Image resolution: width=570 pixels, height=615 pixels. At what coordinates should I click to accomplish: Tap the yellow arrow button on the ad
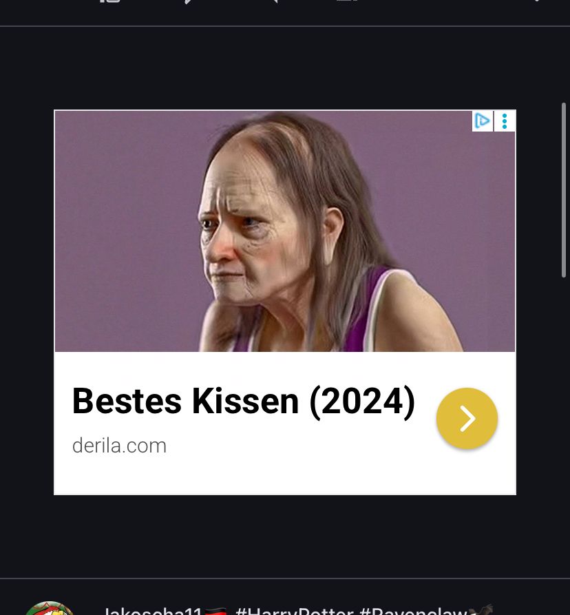click(x=467, y=419)
